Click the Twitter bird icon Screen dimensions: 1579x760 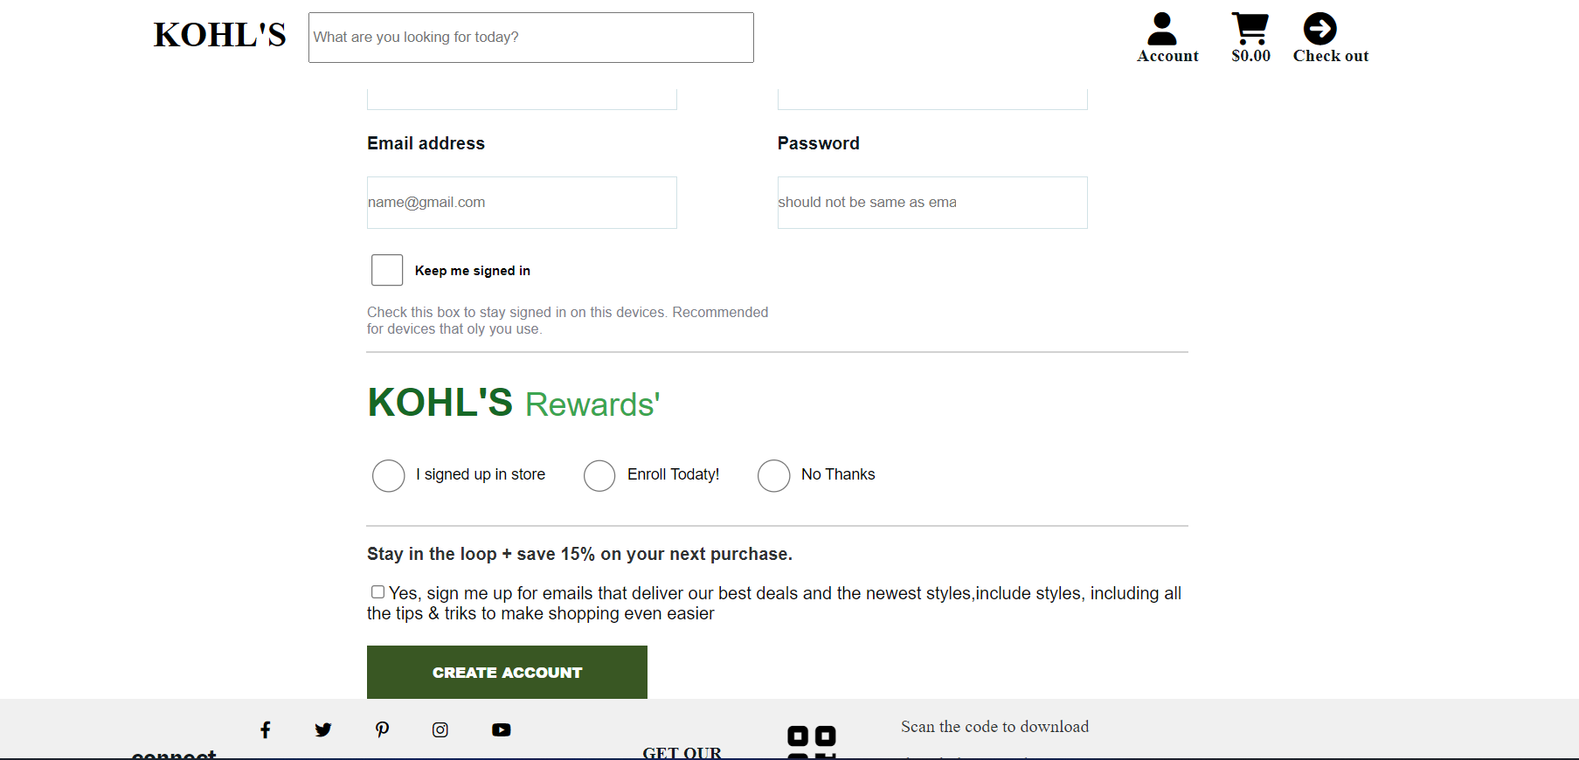pyautogui.click(x=322, y=729)
